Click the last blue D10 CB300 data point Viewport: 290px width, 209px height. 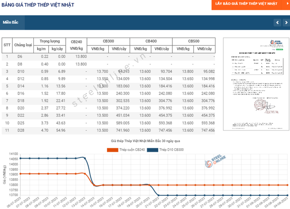click(287, 195)
